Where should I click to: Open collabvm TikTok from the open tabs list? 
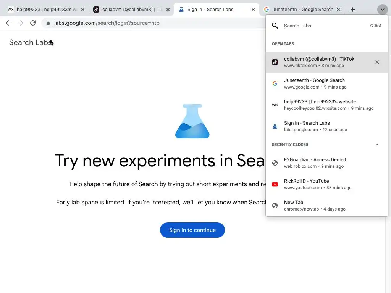327,62
